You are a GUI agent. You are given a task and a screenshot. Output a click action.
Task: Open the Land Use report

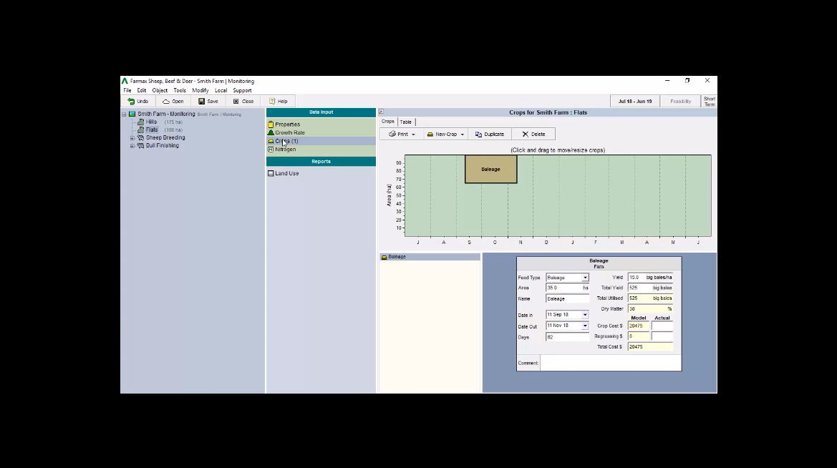click(x=286, y=173)
